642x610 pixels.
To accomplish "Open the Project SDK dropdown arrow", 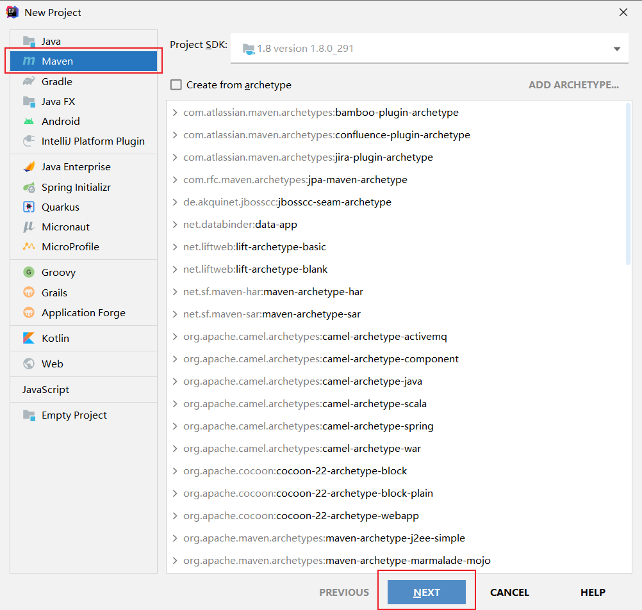I will (x=616, y=49).
